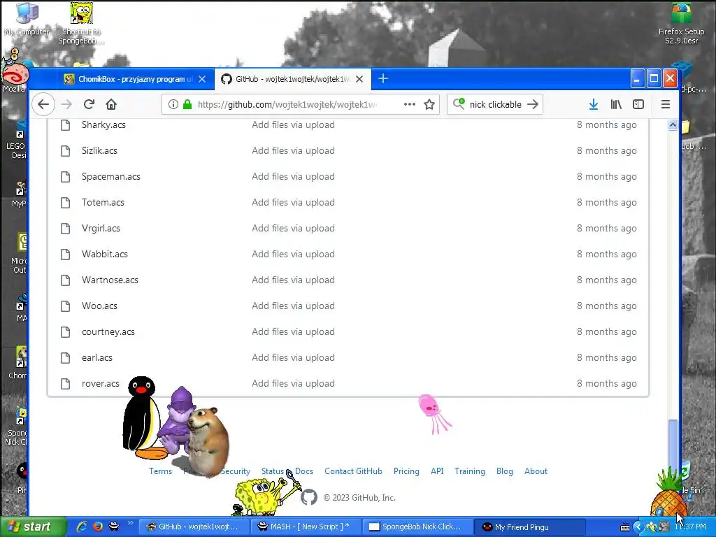Click 8 months ago in Wabbit.acs row
716x537 pixels.
coord(606,255)
